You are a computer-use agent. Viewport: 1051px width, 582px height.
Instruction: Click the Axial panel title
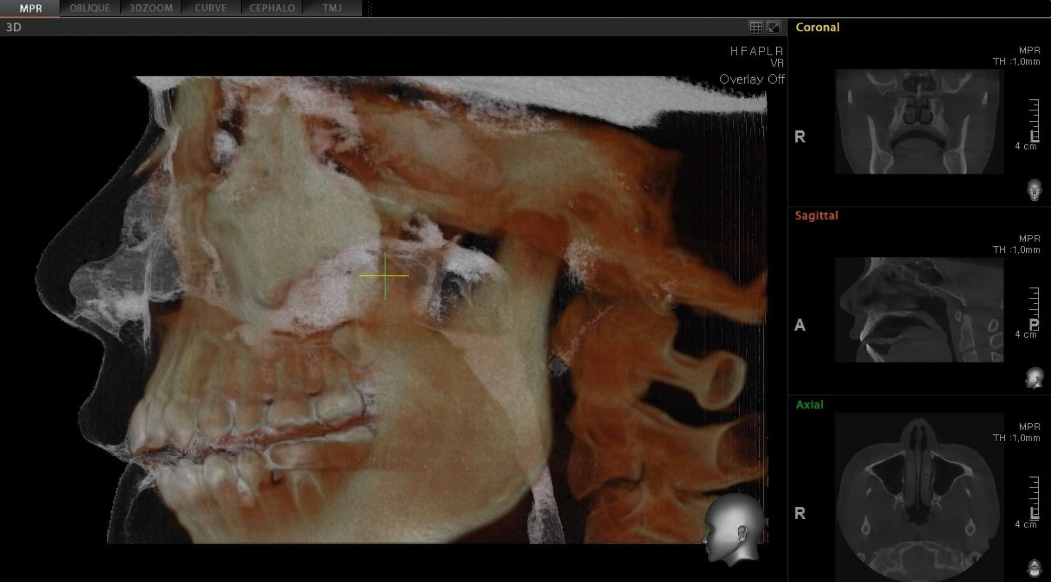(809, 404)
